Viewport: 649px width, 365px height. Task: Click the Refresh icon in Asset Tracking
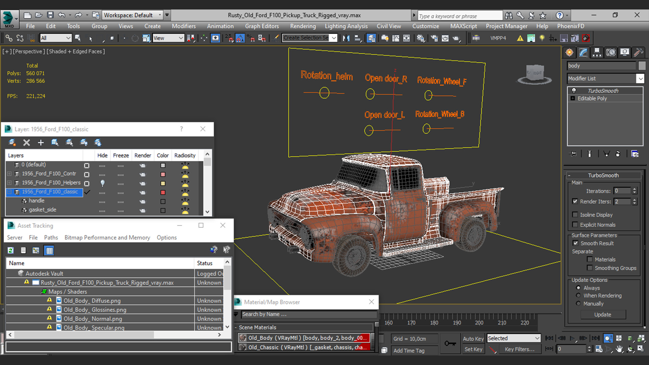(x=10, y=250)
